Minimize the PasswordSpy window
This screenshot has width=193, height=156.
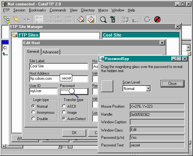point(174,59)
